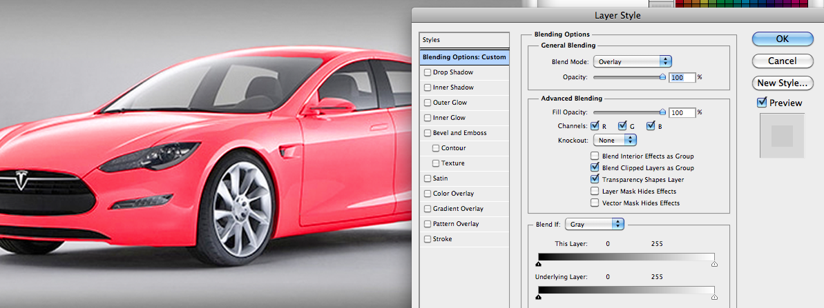This screenshot has height=308, width=824.
Task: Enable the Inner Shadow checkbox
Action: pyautogui.click(x=428, y=88)
